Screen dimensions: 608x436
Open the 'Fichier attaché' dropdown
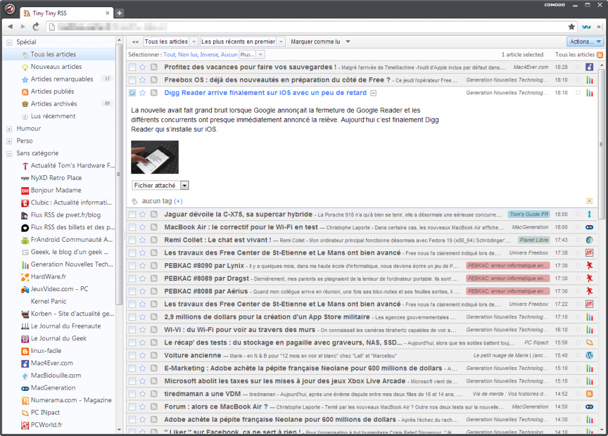[160, 185]
